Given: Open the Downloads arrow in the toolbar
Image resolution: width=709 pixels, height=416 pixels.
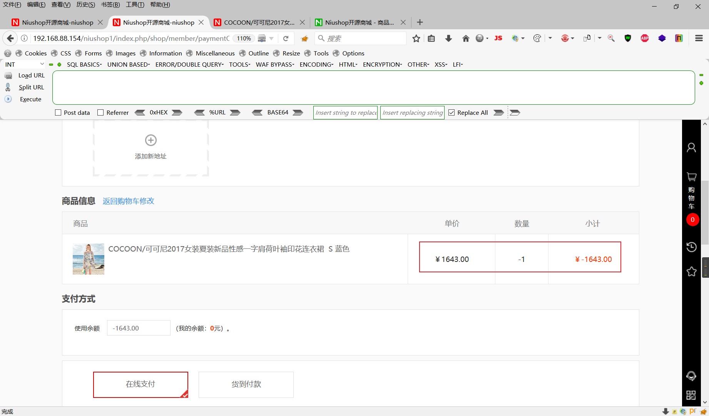Looking at the screenshot, I should 448,38.
